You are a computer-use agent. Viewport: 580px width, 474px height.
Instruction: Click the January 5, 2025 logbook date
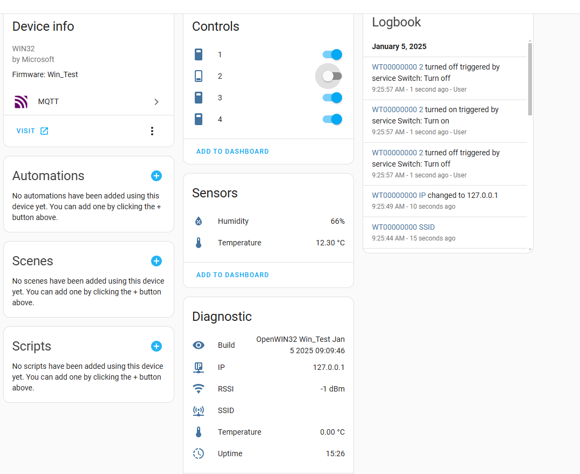point(399,46)
